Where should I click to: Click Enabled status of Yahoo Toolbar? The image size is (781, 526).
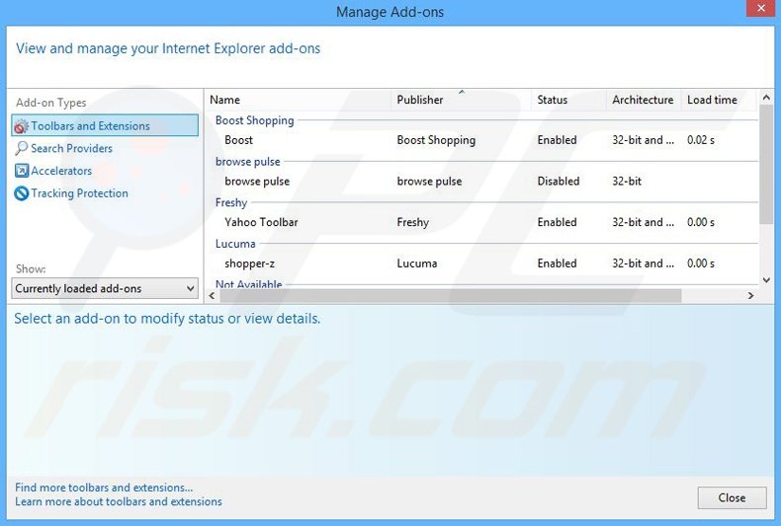[x=557, y=222]
